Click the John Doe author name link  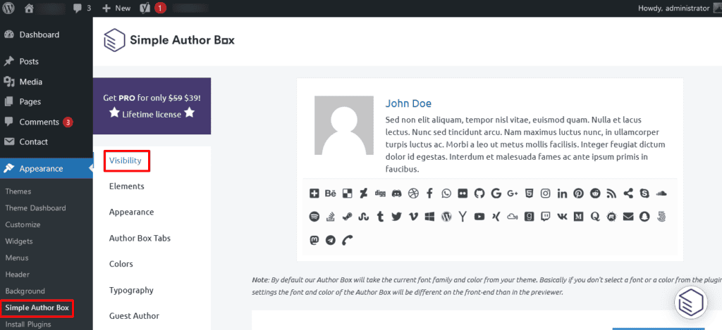click(x=408, y=103)
